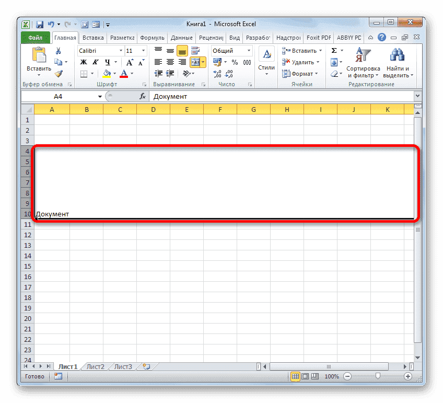Viewport: 443px width, 403px height.
Task: Increase decimal places with the number icon
Action: pos(216,74)
